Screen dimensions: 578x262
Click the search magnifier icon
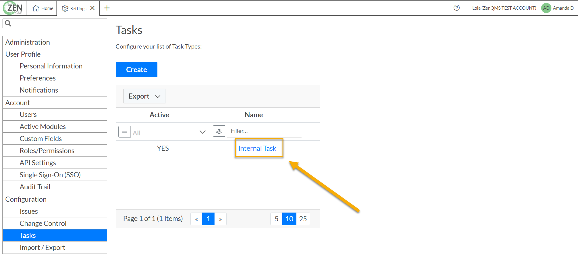8,23
